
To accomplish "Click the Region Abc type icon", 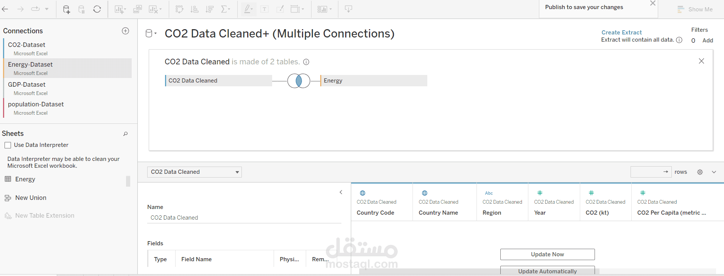I will (x=489, y=193).
